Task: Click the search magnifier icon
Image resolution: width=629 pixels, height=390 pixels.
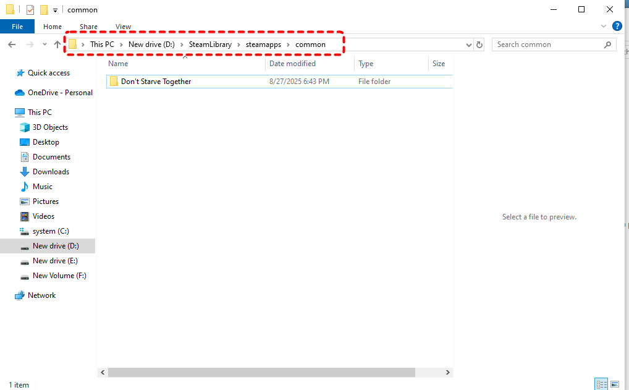Action: (x=607, y=45)
